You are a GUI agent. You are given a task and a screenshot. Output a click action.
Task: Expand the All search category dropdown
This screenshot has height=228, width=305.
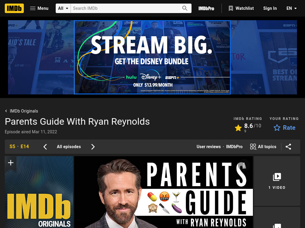(63, 8)
